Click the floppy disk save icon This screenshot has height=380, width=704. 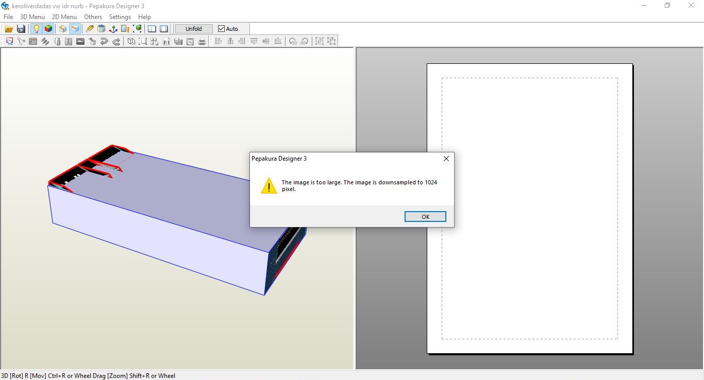21,29
